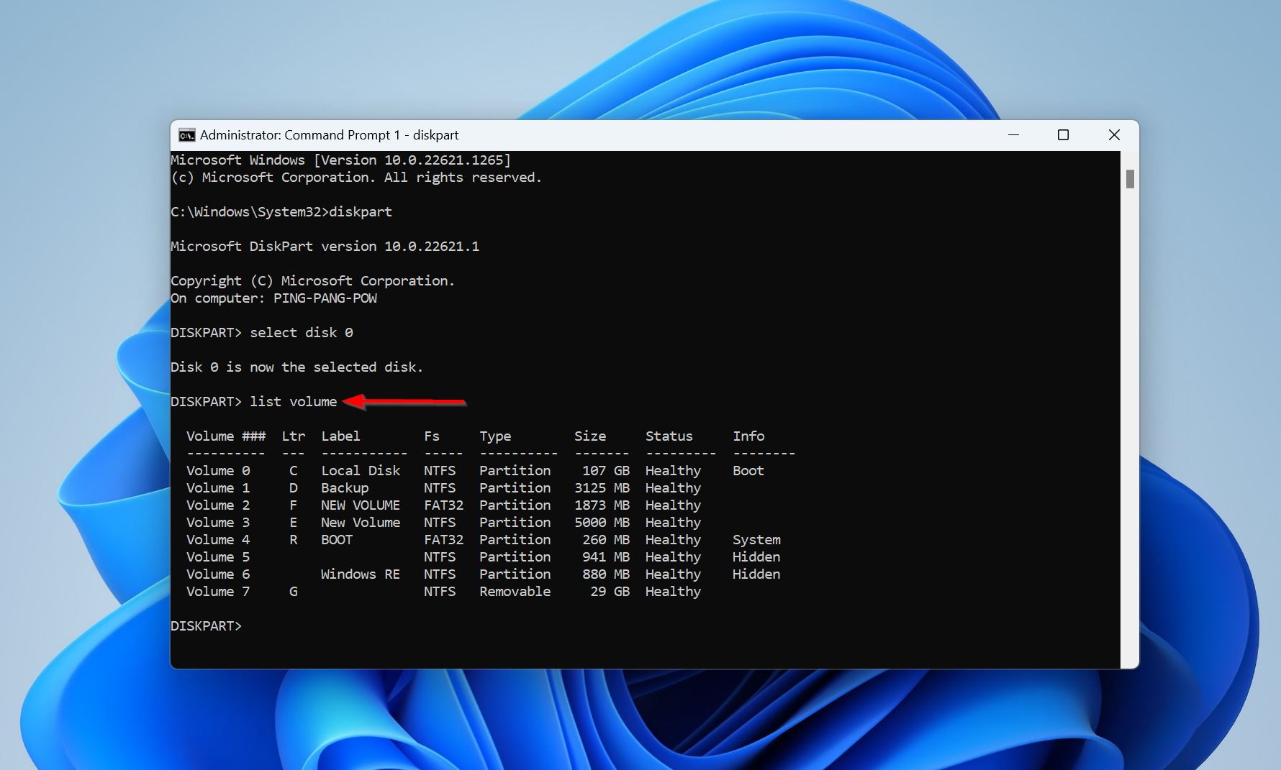1281x770 pixels.
Task: Click 'Hidden' info for Volume 5
Action: pos(756,557)
